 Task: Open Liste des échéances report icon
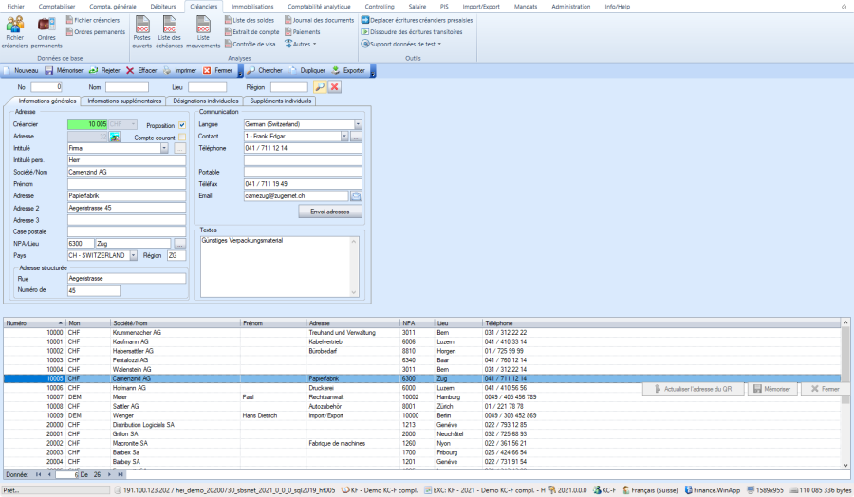point(169,24)
